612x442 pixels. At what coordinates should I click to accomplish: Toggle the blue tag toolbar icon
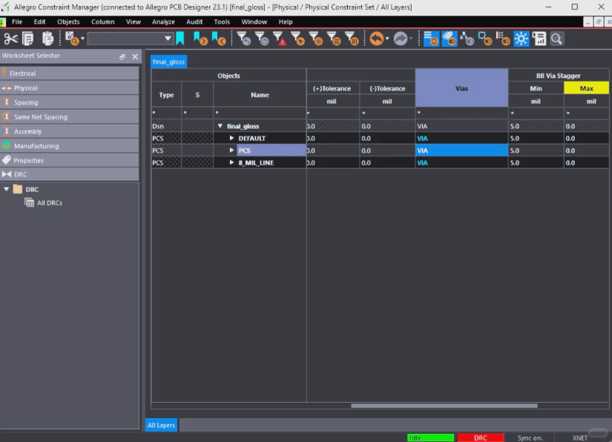[450, 39]
